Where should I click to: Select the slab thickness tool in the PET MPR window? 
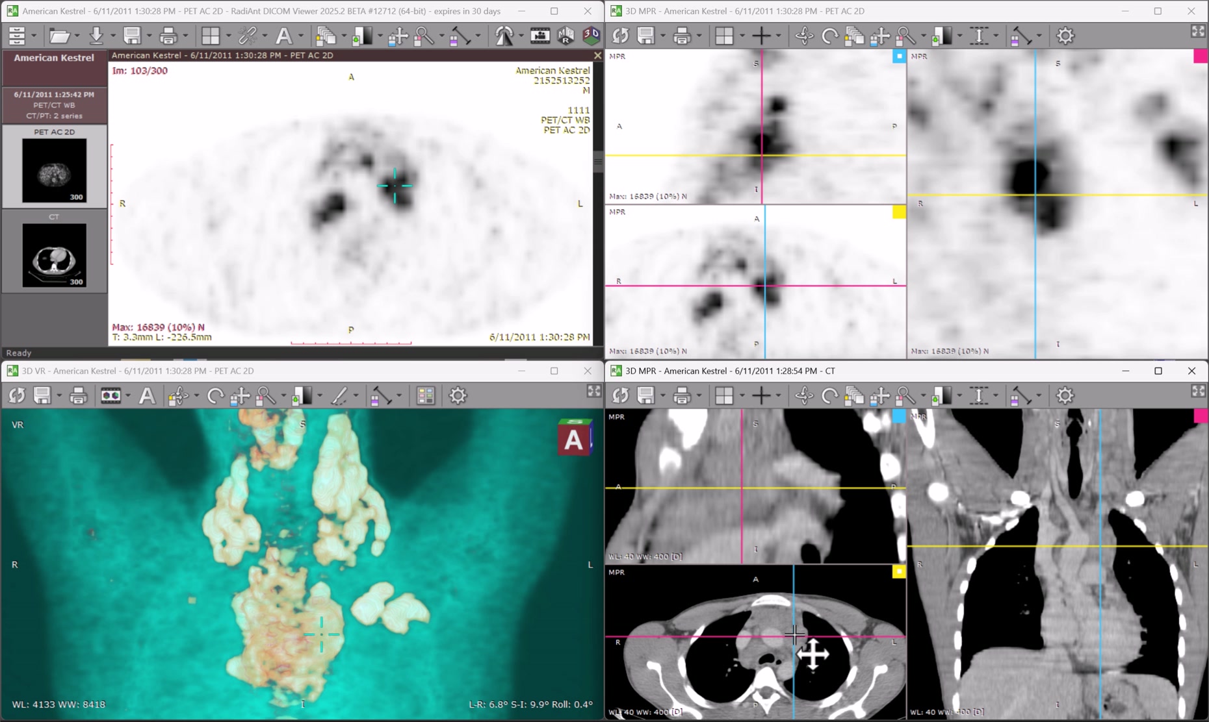979,36
